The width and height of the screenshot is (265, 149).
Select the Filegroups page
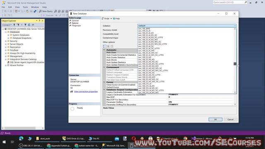76,26
